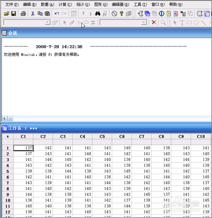Click the 工作表 1 worksheet title bar
Viewport: 212px width, 218px height.
tap(106, 129)
